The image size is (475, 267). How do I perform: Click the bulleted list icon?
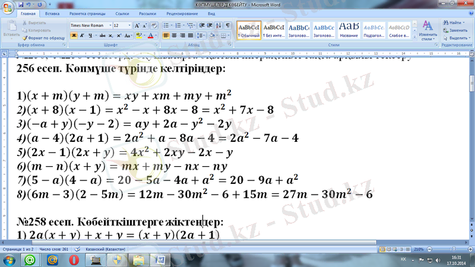[166, 26]
